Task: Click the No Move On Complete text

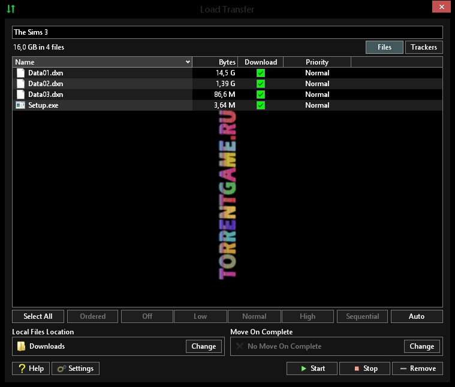Action: click(284, 346)
